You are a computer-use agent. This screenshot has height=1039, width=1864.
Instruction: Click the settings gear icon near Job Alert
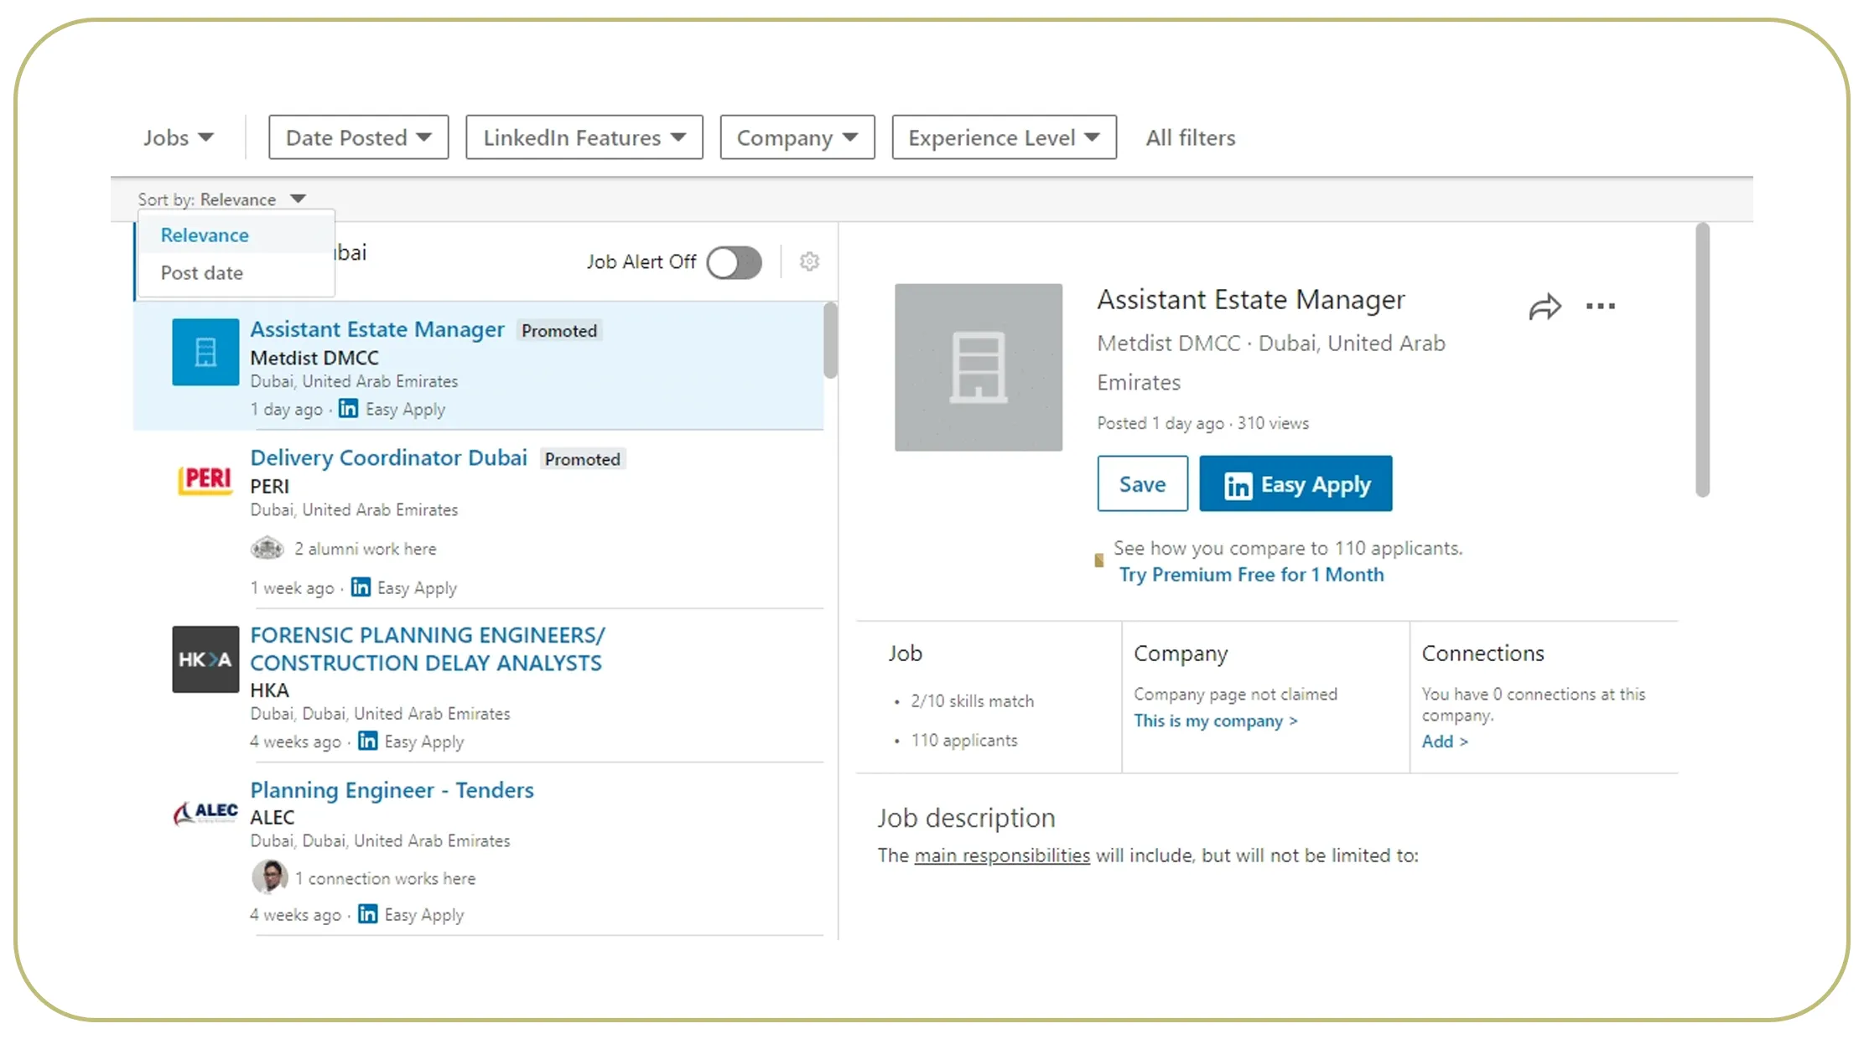pos(808,261)
